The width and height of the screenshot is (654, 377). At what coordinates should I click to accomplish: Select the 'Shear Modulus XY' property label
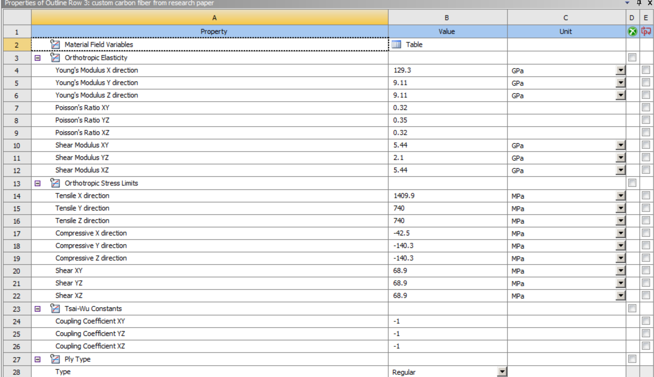(82, 145)
